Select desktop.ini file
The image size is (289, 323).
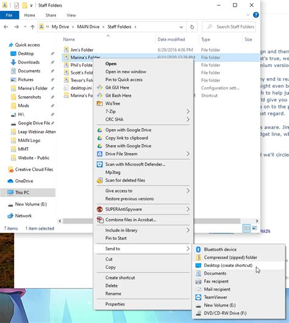click(x=81, y=88)
